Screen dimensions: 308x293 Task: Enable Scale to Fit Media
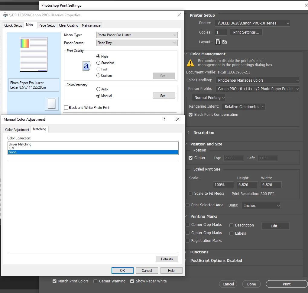pos(190,194)
